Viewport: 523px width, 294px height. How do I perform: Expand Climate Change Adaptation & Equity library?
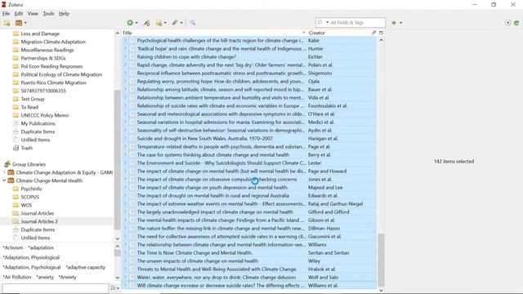[4, 172]
